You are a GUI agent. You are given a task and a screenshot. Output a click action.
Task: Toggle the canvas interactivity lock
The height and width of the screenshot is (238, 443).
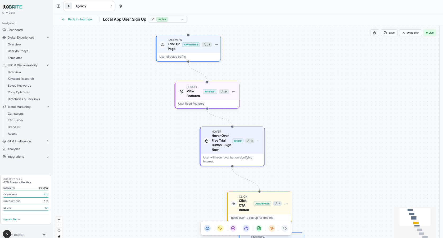(59, 236)
